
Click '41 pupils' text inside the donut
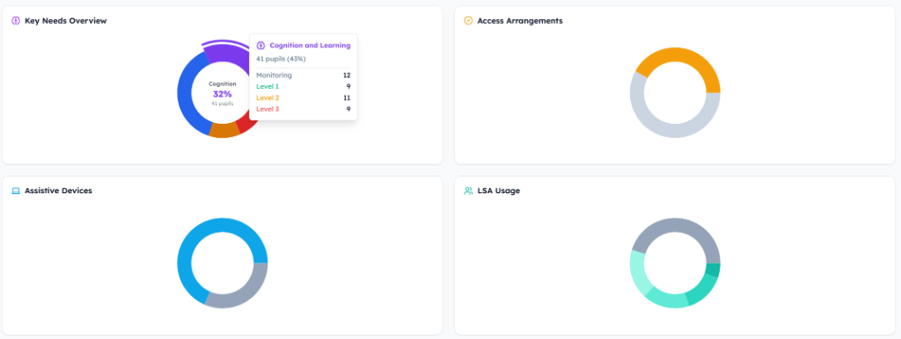223,104
